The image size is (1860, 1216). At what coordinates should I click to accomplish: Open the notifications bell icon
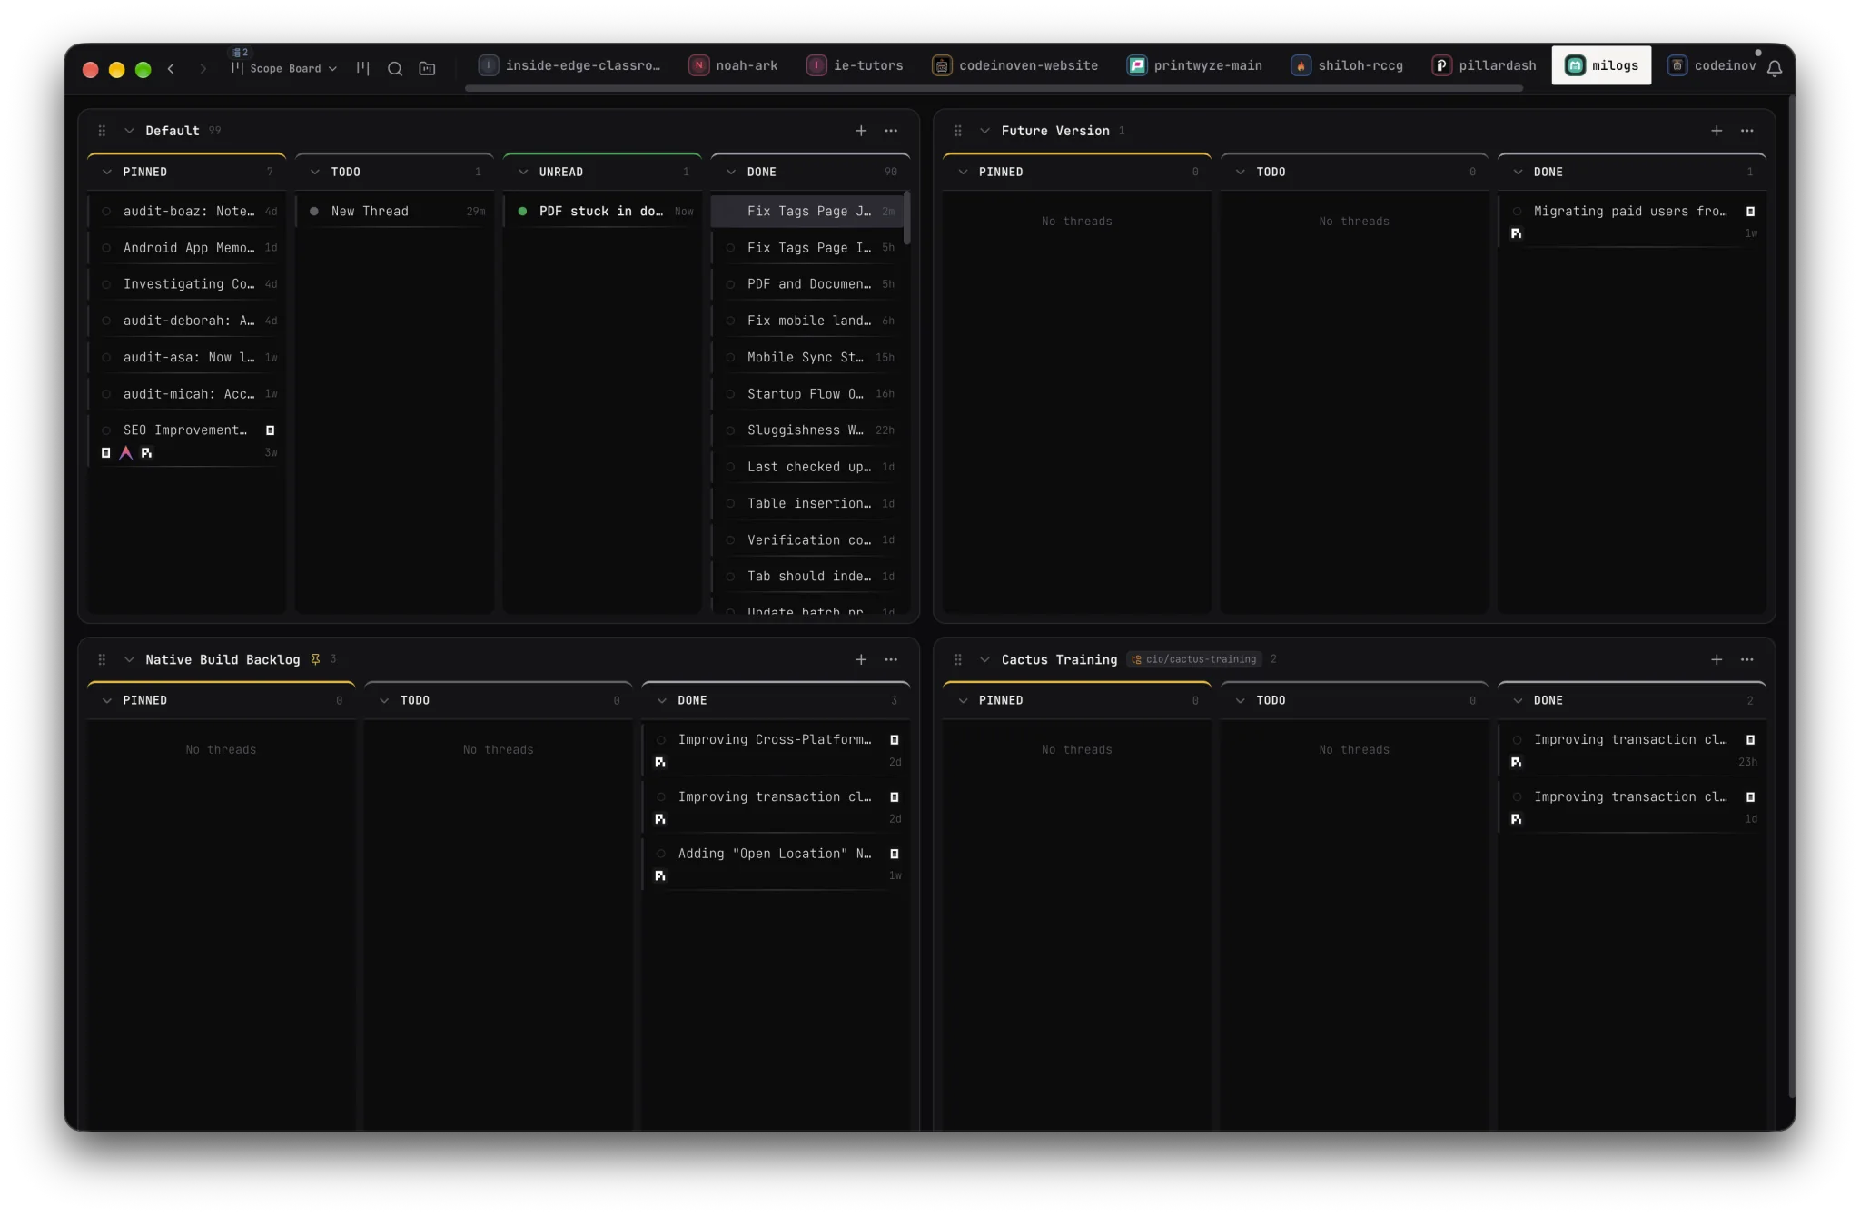pyautogui.click(x=1774, y=68)
